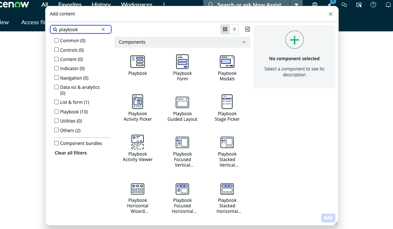Open the Now Assist sparkle icon
393x229 pixels.
click(330, 4)
